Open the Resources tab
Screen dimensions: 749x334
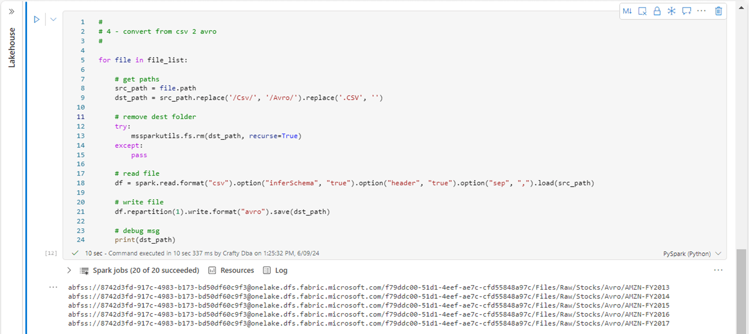(231, 270)
